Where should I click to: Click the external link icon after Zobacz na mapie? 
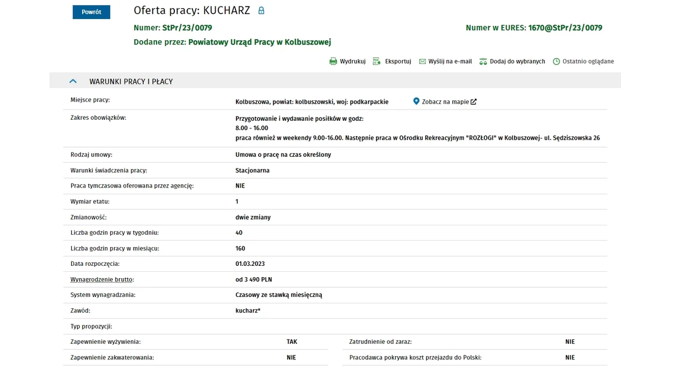[x=474, y=102]
